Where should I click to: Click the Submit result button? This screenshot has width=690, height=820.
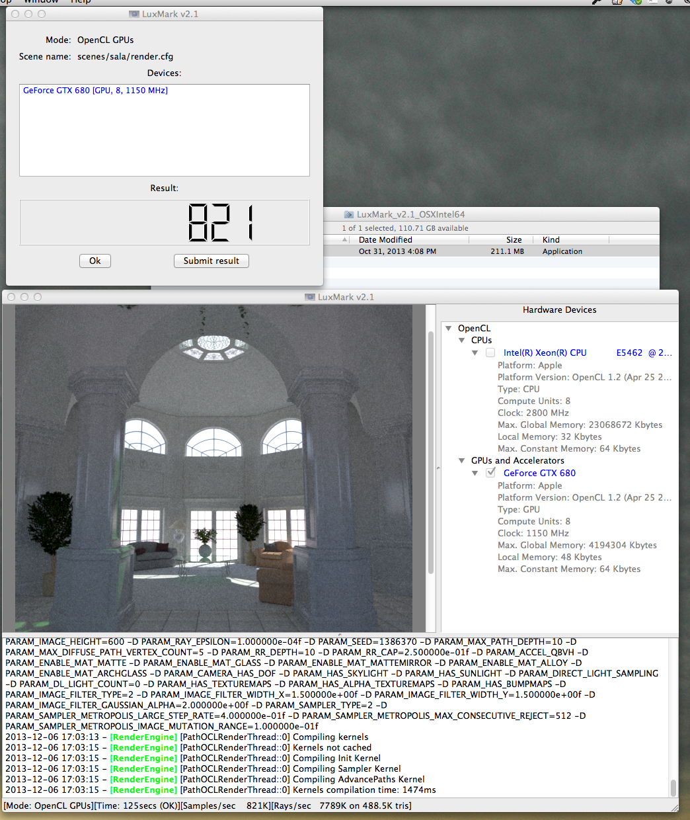(x=211, y=261)
